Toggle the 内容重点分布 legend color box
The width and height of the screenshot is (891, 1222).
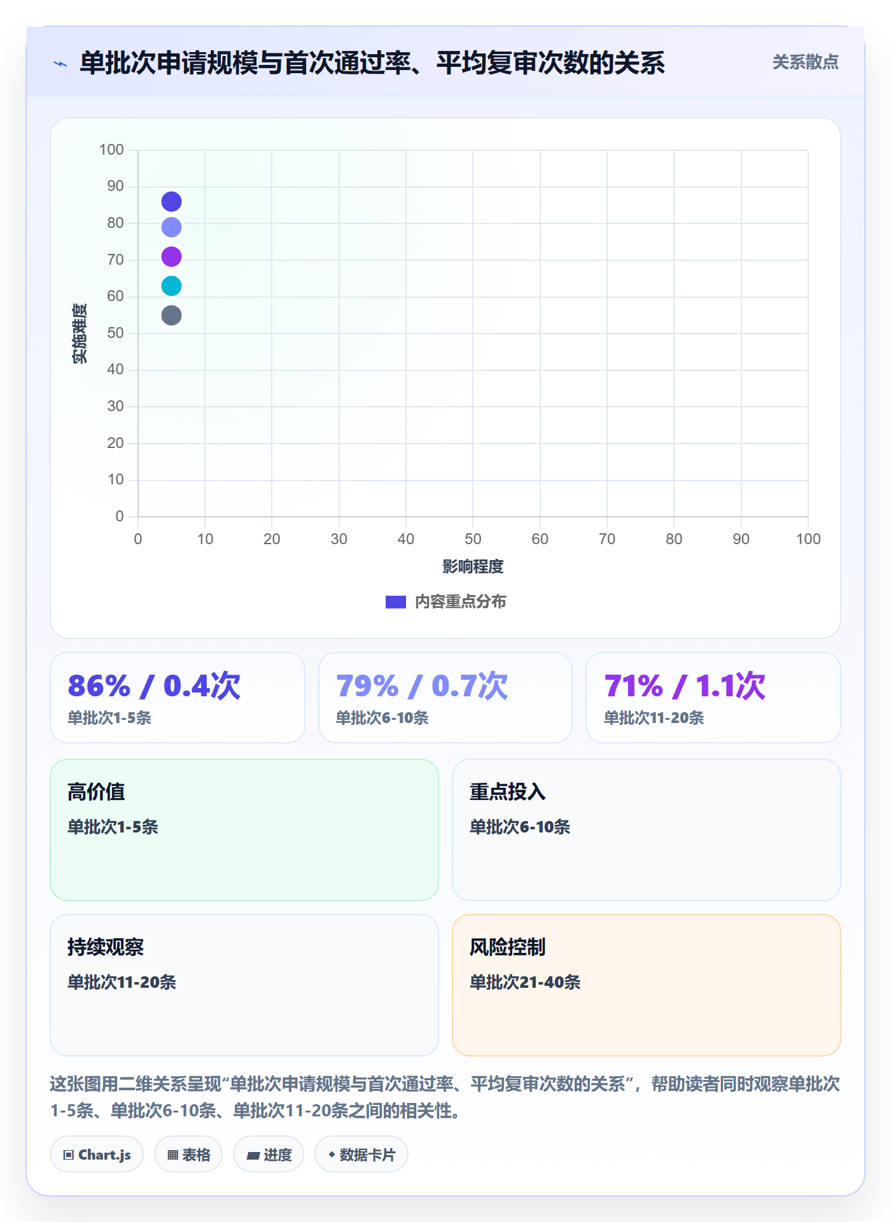(x=395, y=602)
